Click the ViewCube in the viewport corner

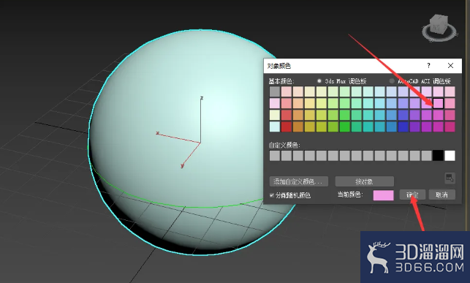tap(439, 29)
